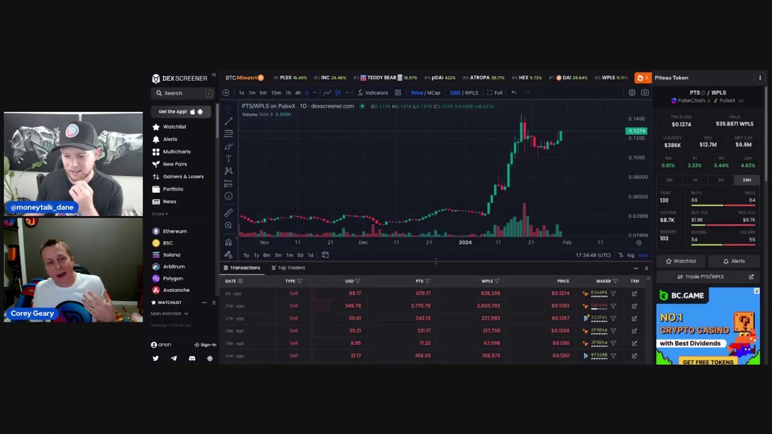The width and height of the screenshot is (772, 434).
Task: Select the trend line drawing tool
Action: pos(229,121)
